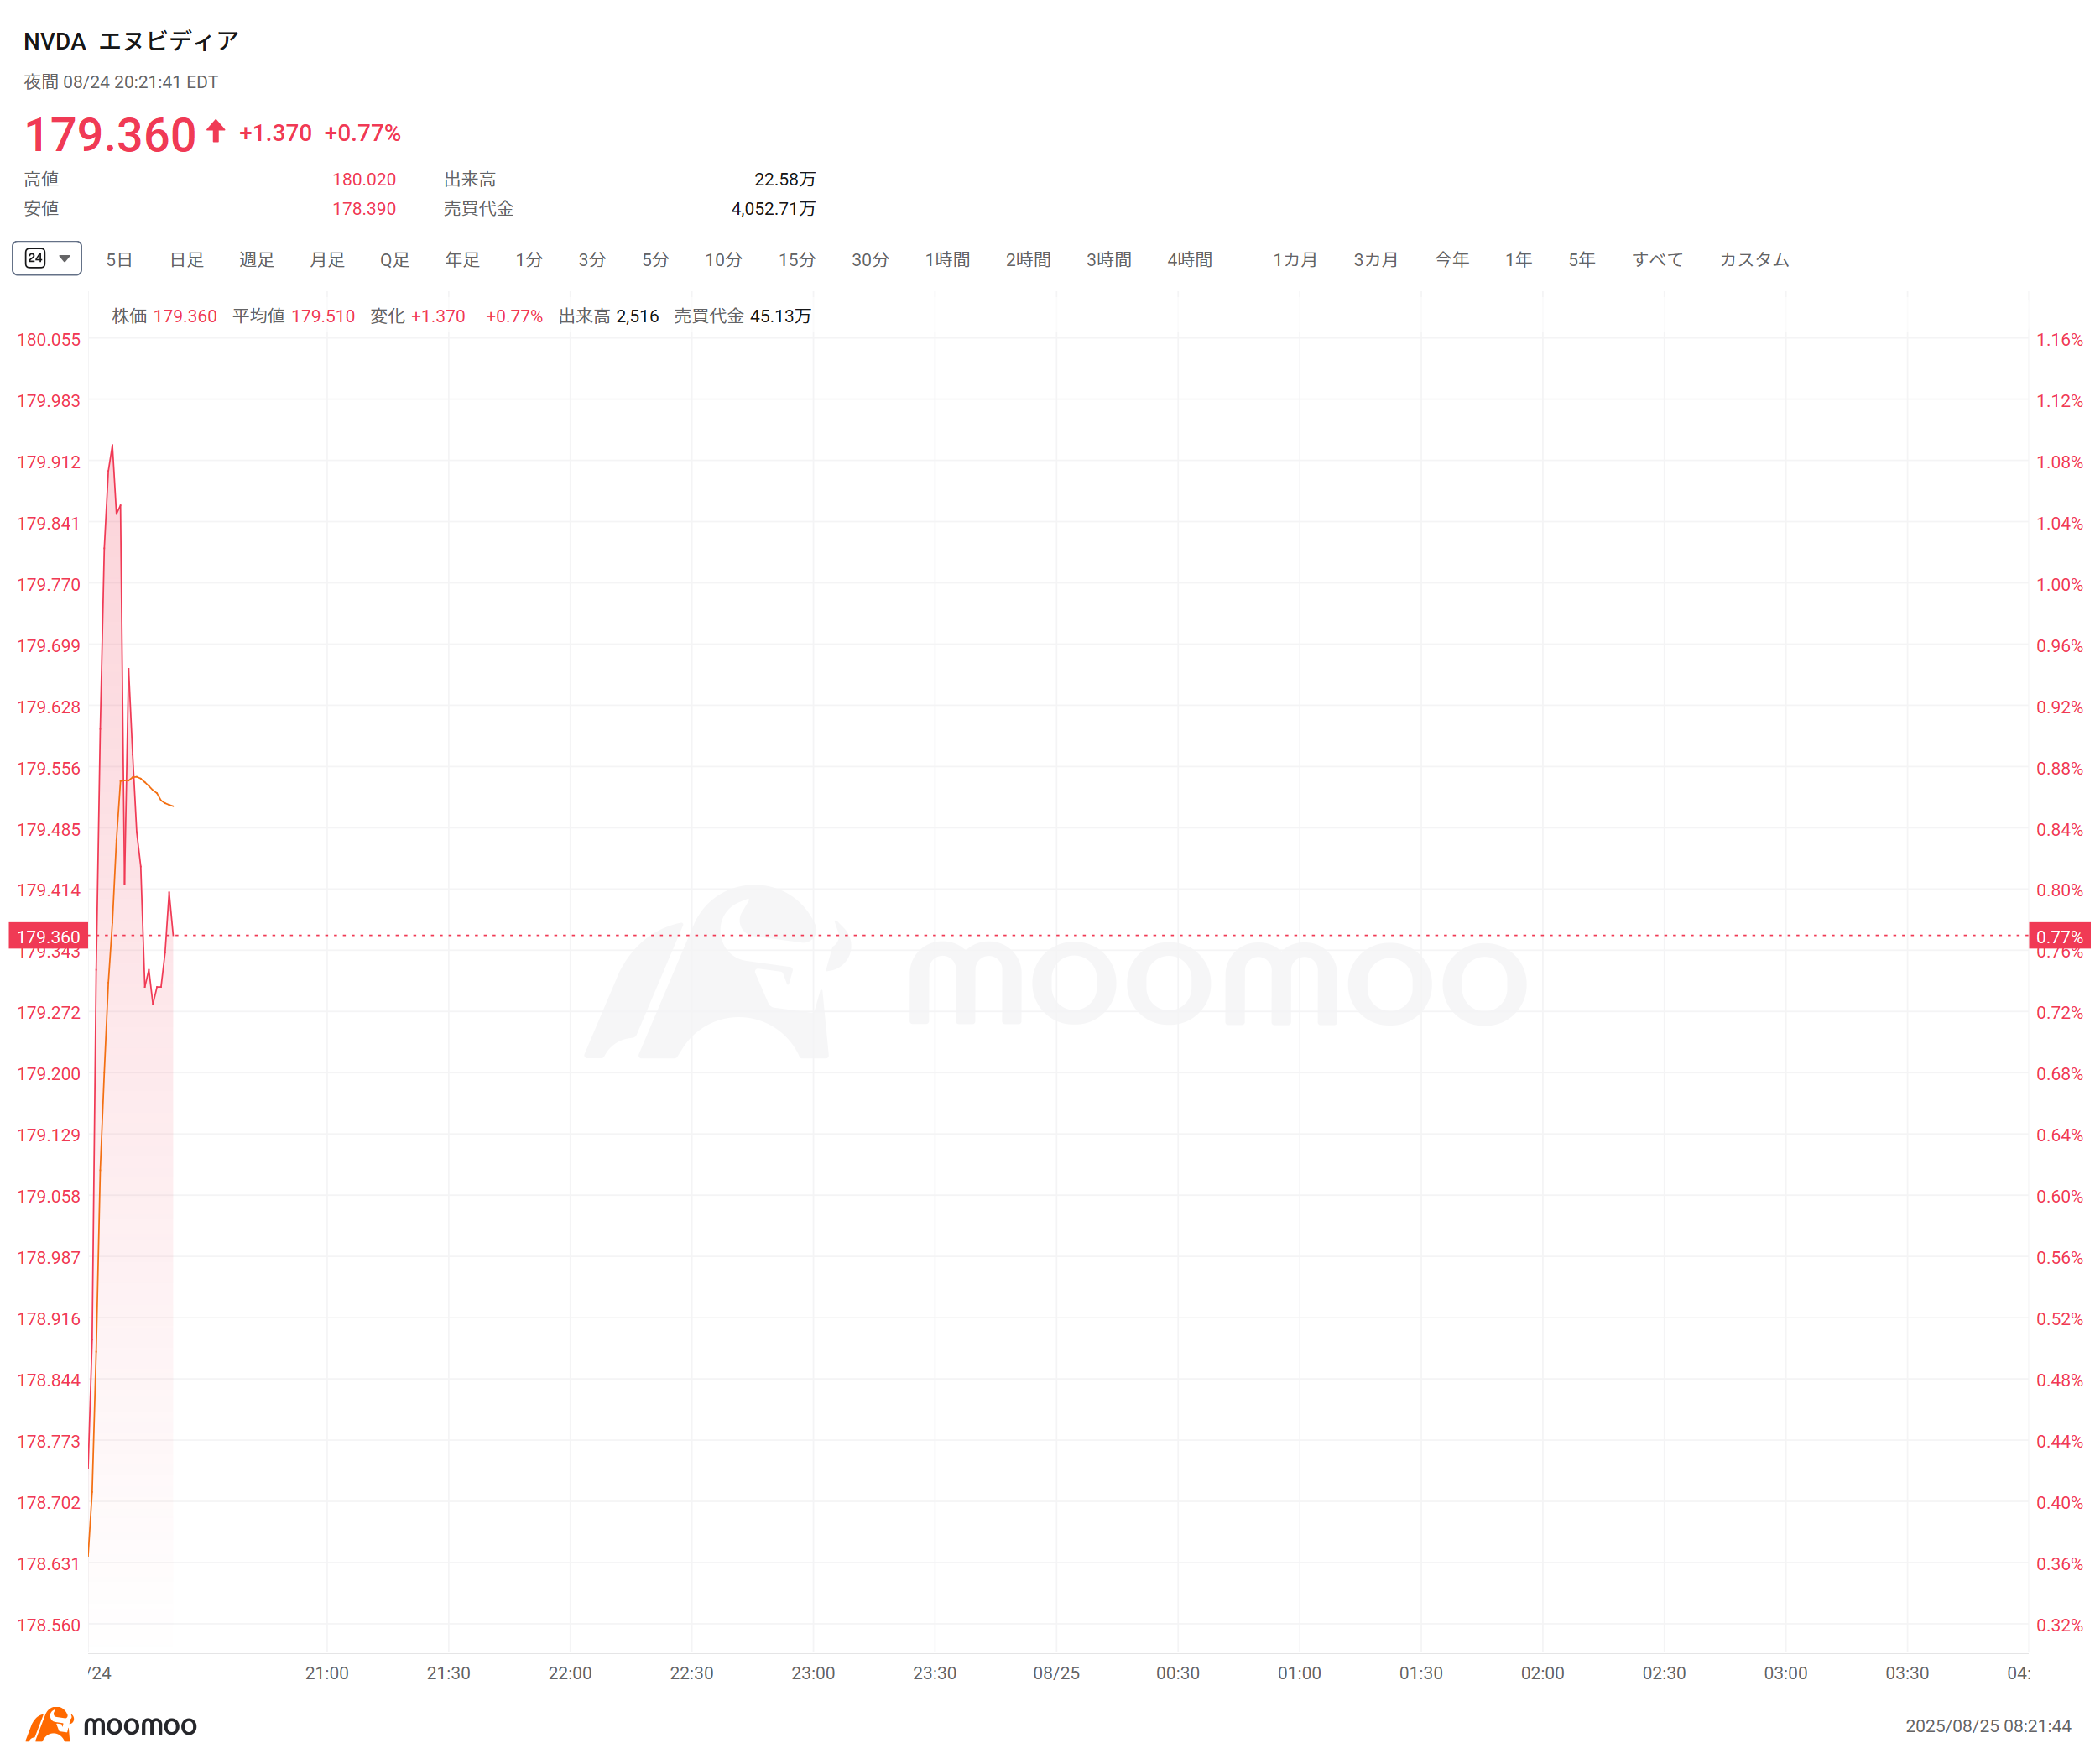Click the red up-arrow beside the price
Screen dimensions: 2095x1764
click(x=216, y=131)
